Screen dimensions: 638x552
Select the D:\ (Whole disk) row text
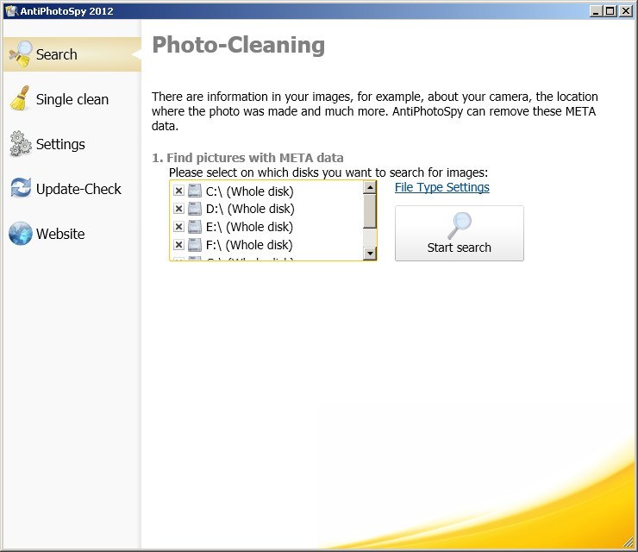tap(250, 209)
